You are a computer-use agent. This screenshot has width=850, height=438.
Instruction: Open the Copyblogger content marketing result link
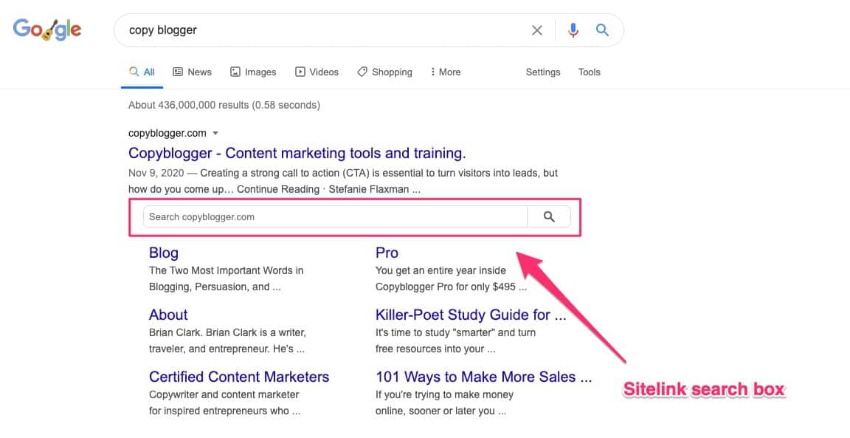coord(297,153)
